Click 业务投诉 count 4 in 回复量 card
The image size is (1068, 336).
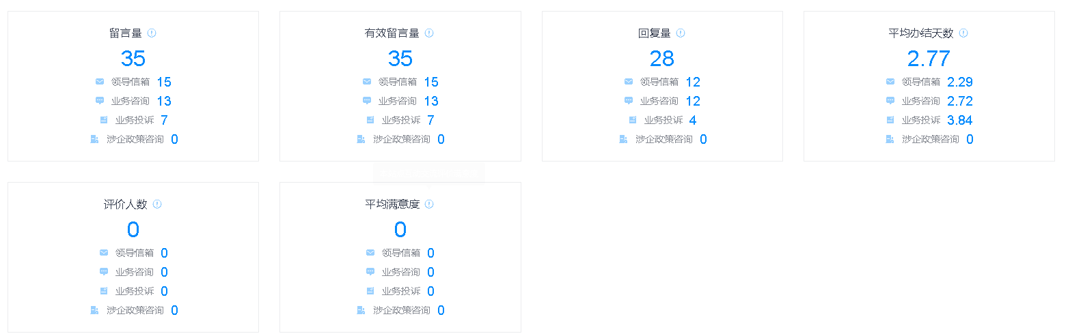(693, 120)
